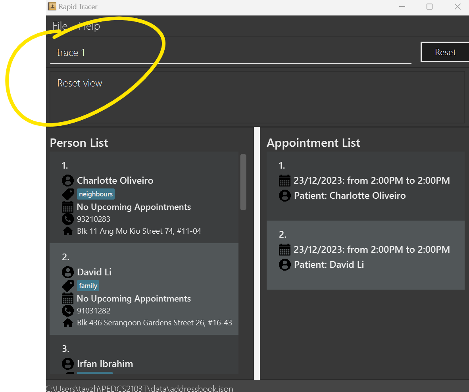
Task: Select the name 'David Li' in Person List
Action: pos(94,272)
